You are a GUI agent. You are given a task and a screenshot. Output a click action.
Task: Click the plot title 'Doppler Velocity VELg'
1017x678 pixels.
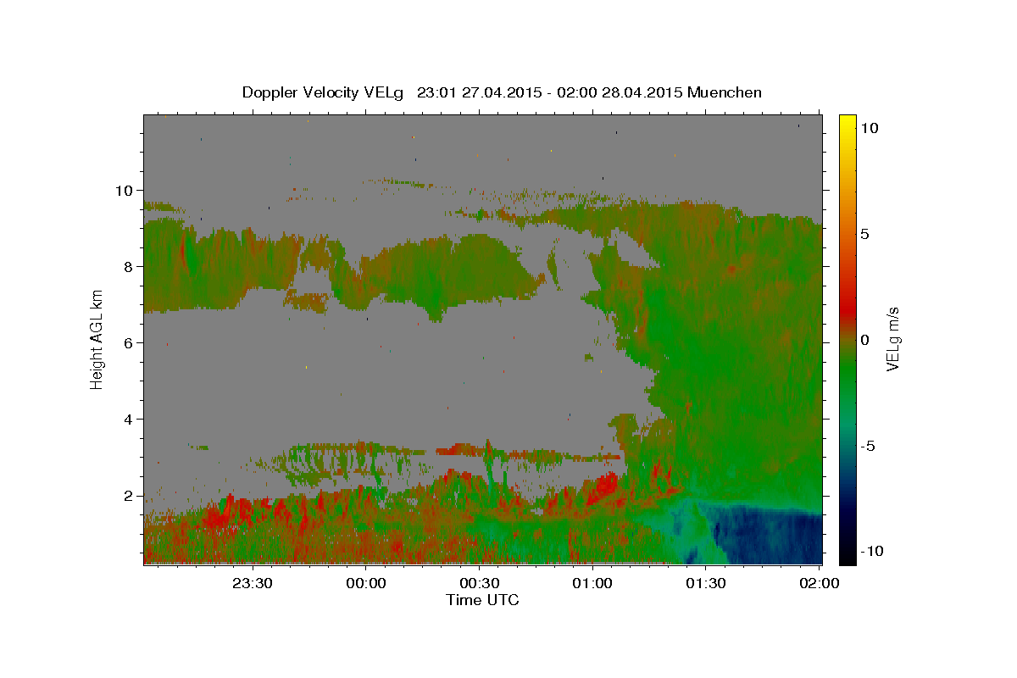tap(325, 92)
